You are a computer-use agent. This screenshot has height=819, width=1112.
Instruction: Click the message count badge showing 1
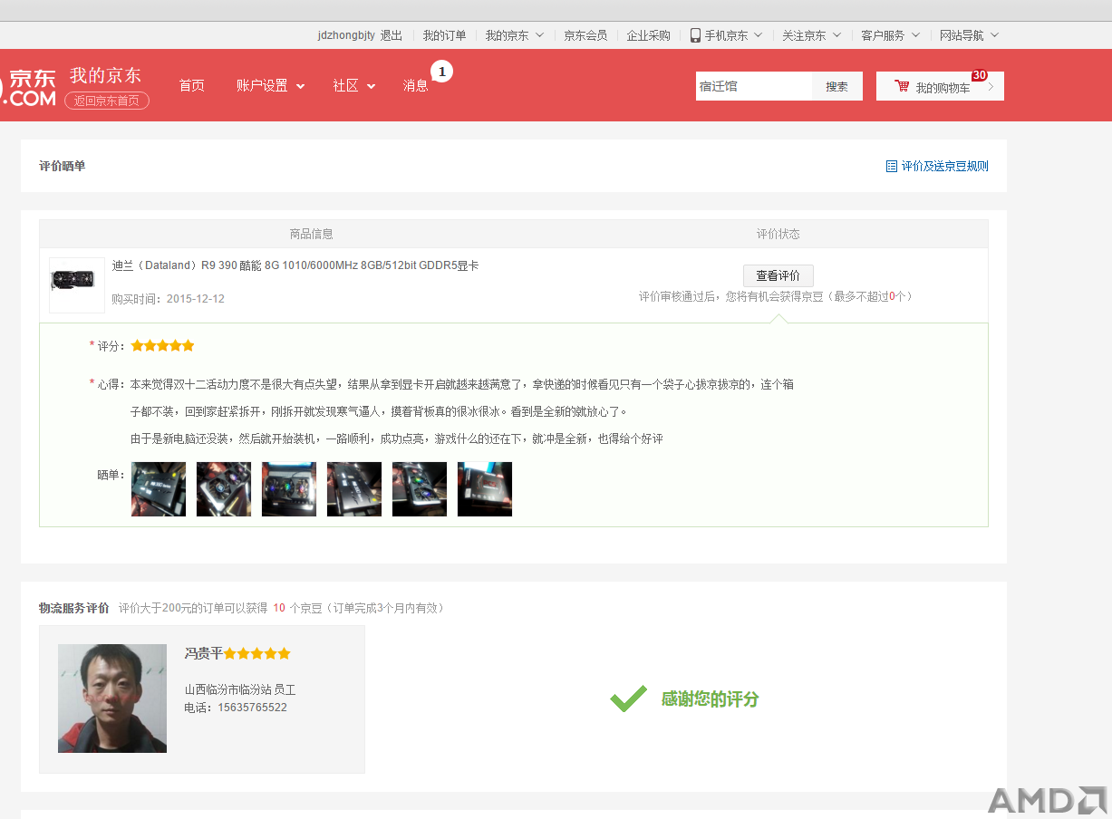[x=441, y=71]
